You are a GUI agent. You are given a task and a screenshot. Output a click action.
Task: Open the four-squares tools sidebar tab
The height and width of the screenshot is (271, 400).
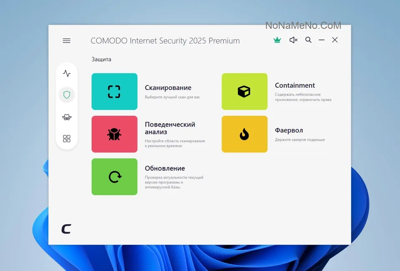(66, 139)
